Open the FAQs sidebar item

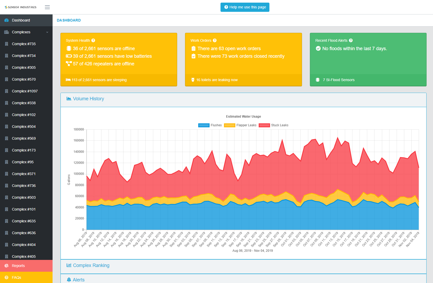click(x=26, y=277)
